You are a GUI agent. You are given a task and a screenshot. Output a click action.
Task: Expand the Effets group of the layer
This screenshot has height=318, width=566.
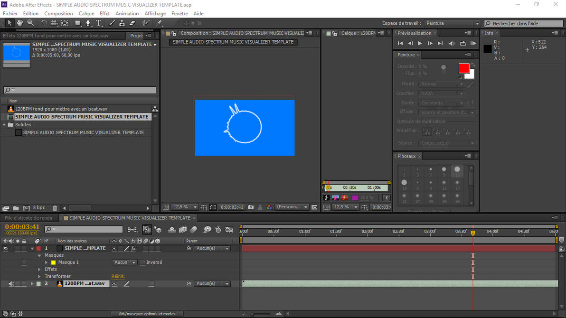point(38,269)
